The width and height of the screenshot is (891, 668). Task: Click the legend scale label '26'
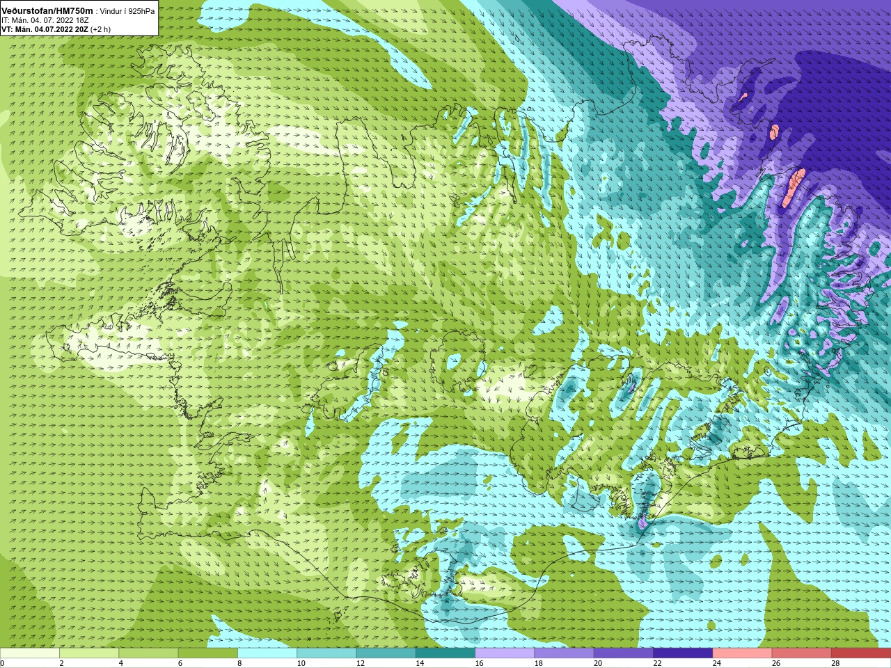click(776, 663)
